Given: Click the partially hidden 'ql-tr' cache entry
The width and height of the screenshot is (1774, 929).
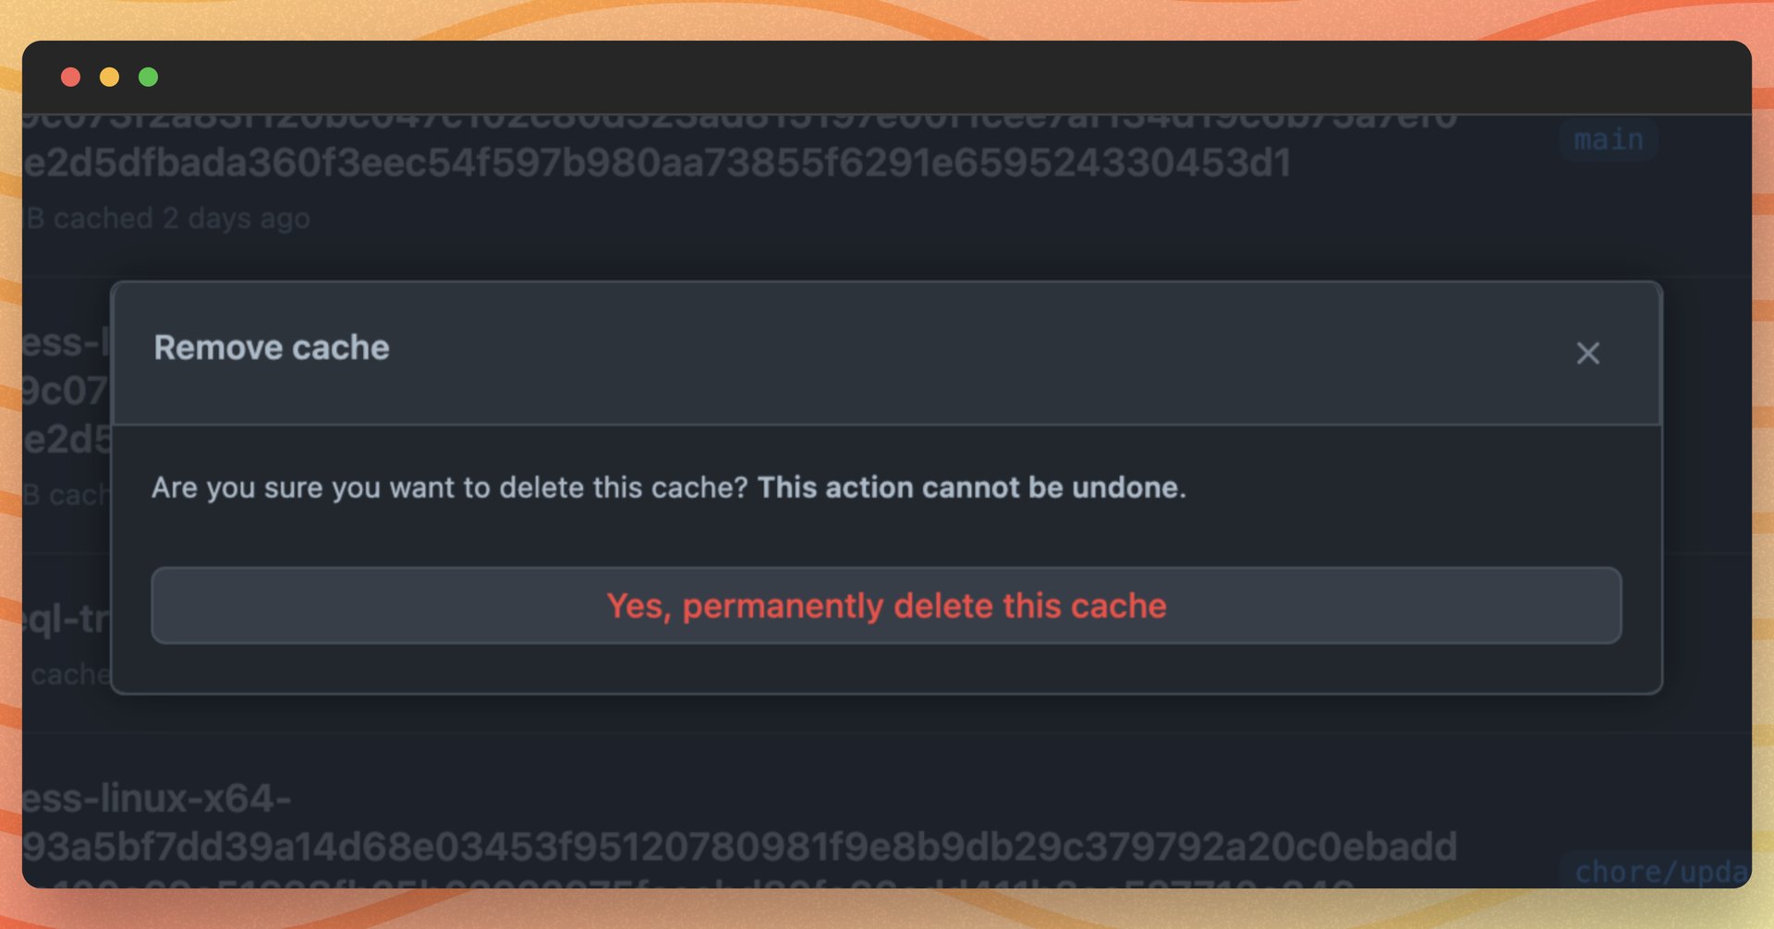Looking at the screenshot, I should pos(65,620).
